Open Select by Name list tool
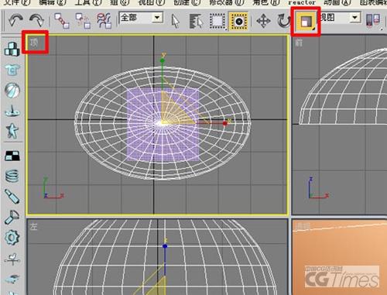 (x=196, y=21)
